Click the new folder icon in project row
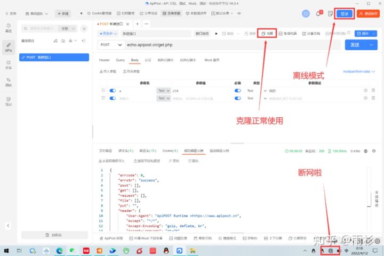Screen dimensions: 384x256 (63, 41)
